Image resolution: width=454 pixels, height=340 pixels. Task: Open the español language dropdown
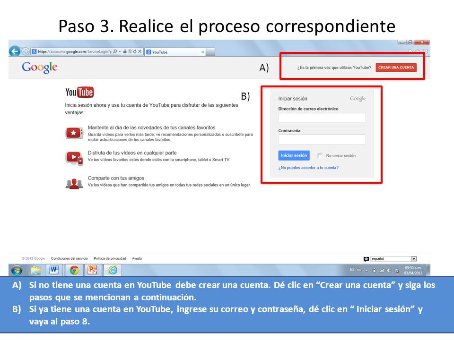[393, 259]
